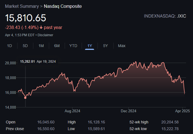Image resolution: width=193 pixels, height=134 pixels.
Task: Open the Disclaimer link
Action: pos(46,35)
